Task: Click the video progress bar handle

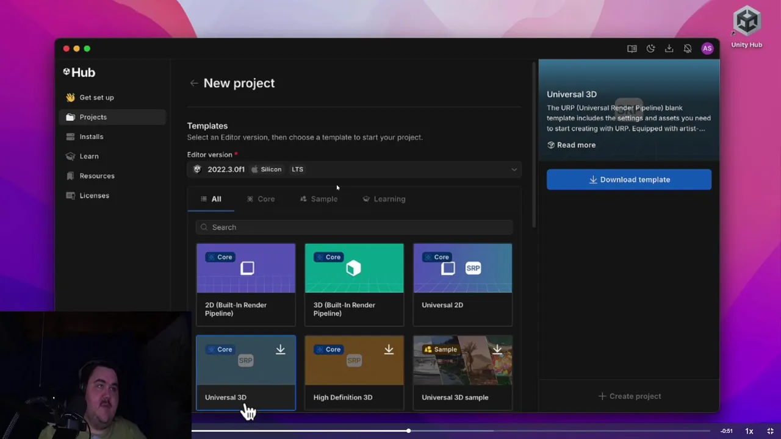Action: tap(409, 431)
